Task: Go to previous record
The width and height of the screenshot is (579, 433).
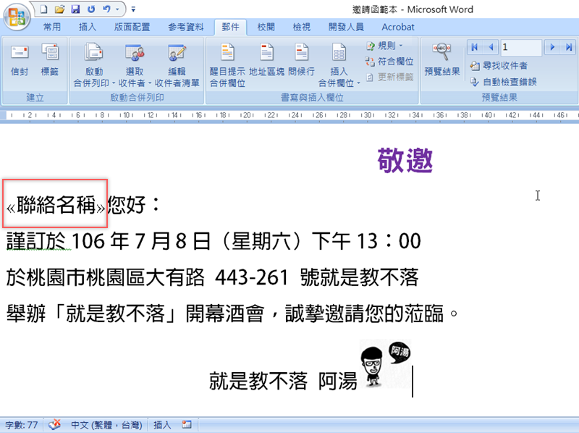Action: point(491,47)
